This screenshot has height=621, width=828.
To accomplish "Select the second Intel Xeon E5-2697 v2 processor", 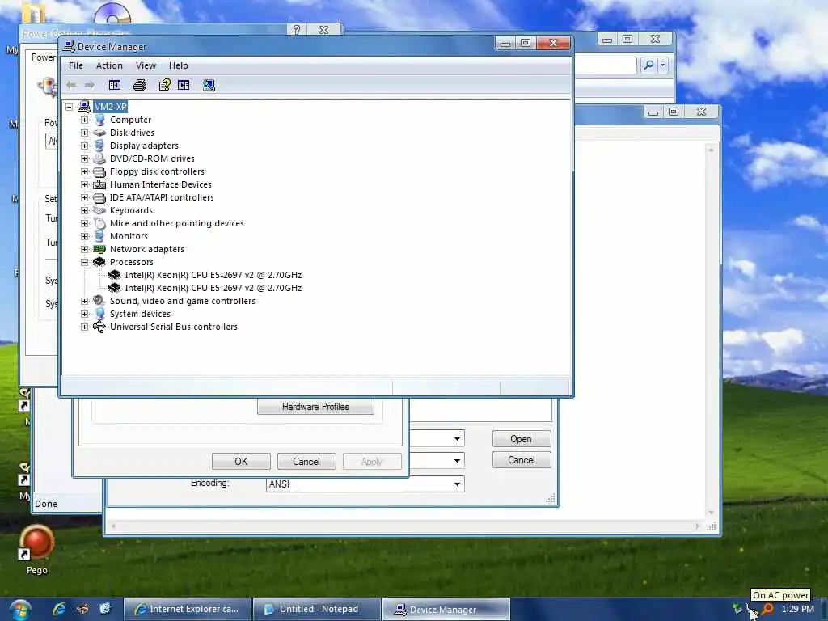I will click(x=213, y=288).
